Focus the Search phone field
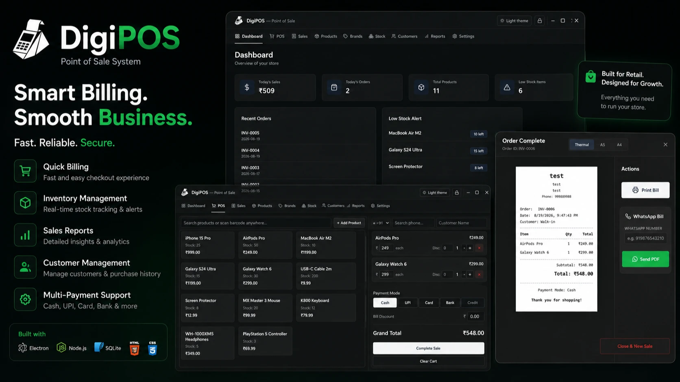This screenshot has height=382, width=680. 413,223
